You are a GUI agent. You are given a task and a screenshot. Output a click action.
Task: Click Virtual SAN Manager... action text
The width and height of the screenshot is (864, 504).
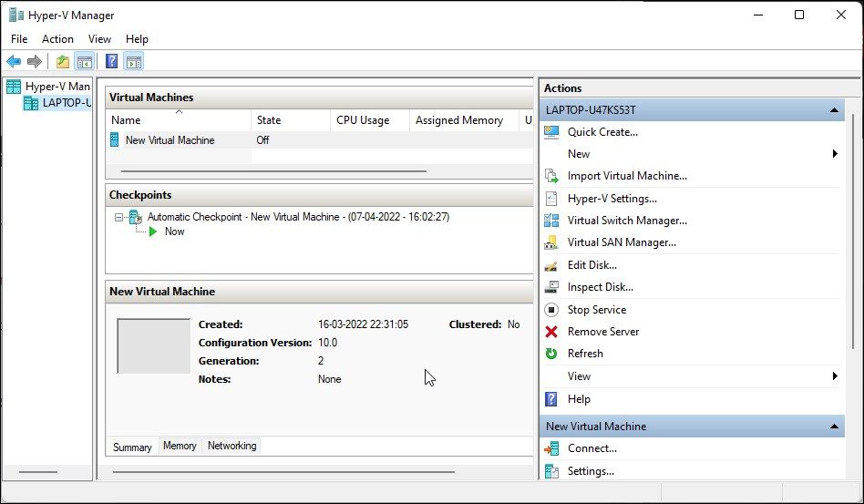[622, 242]
